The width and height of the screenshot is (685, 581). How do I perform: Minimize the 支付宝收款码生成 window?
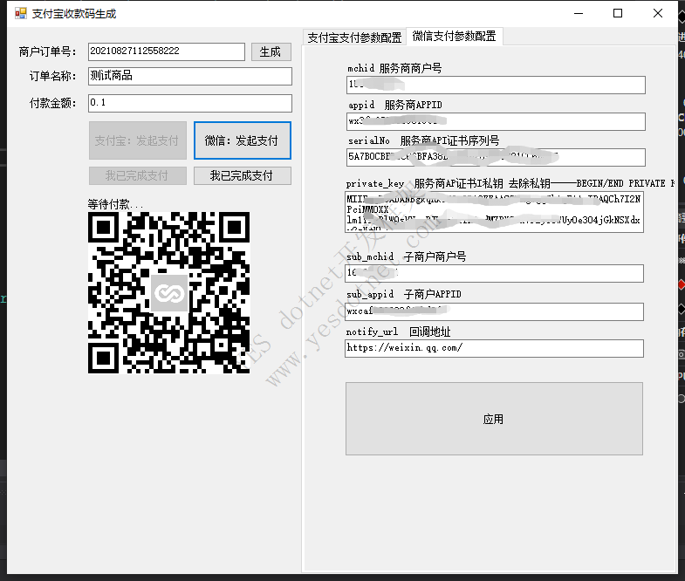(579, 14)
